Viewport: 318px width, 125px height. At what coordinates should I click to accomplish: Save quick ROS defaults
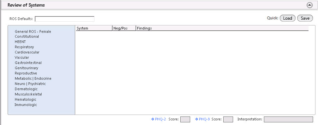pyautogui.click(x=305, y=18)
